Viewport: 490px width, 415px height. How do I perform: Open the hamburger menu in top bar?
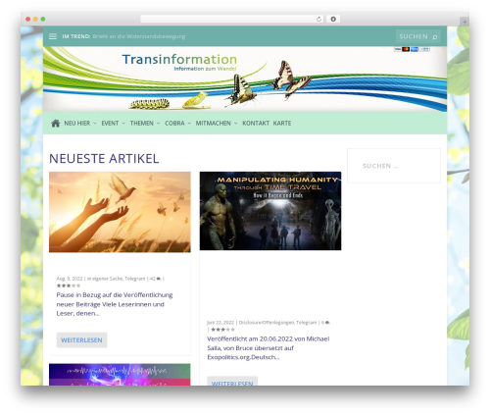coord(53,36)
